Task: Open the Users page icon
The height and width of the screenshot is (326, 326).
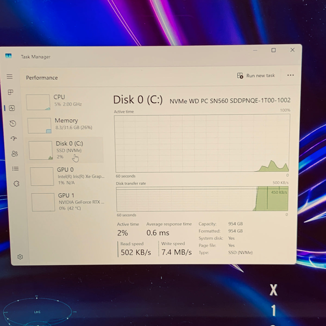Action: (15, 154)
